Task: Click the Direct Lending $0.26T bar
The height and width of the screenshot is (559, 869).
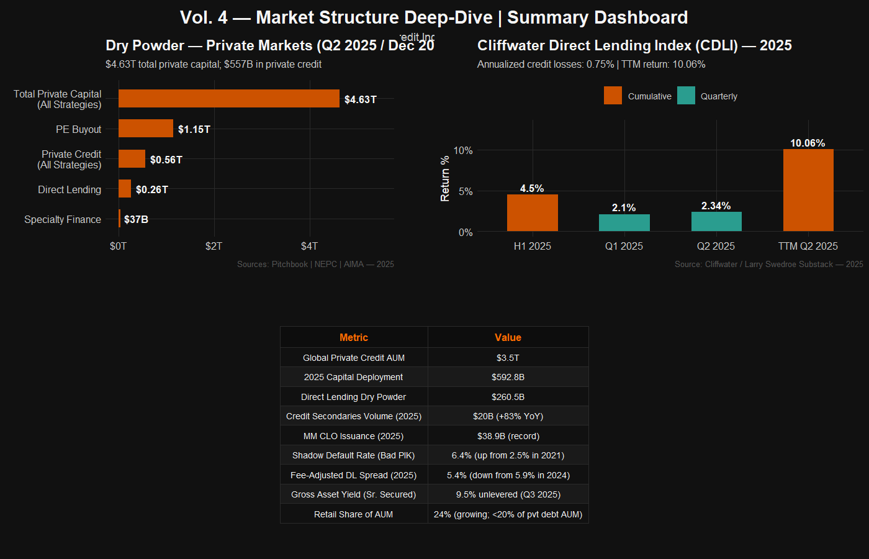Action: pos(125,189)
